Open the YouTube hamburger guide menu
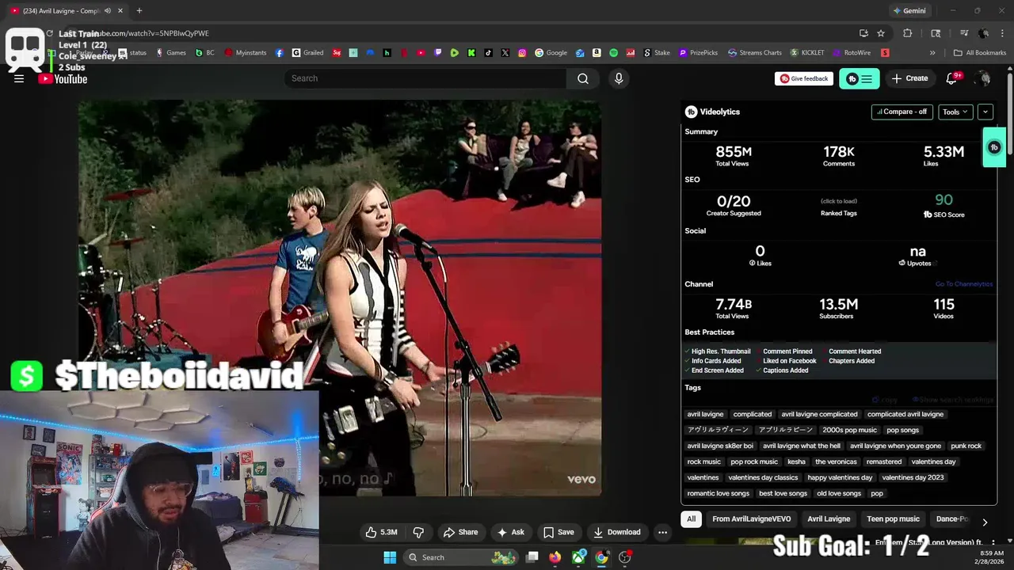Screen dimensions: 1014x570 [x=19, y=78]
